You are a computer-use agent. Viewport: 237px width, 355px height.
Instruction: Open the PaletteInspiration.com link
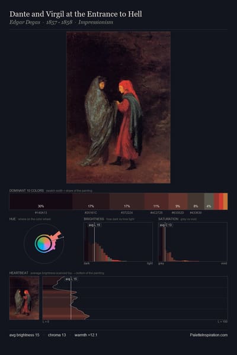[209, 335]
